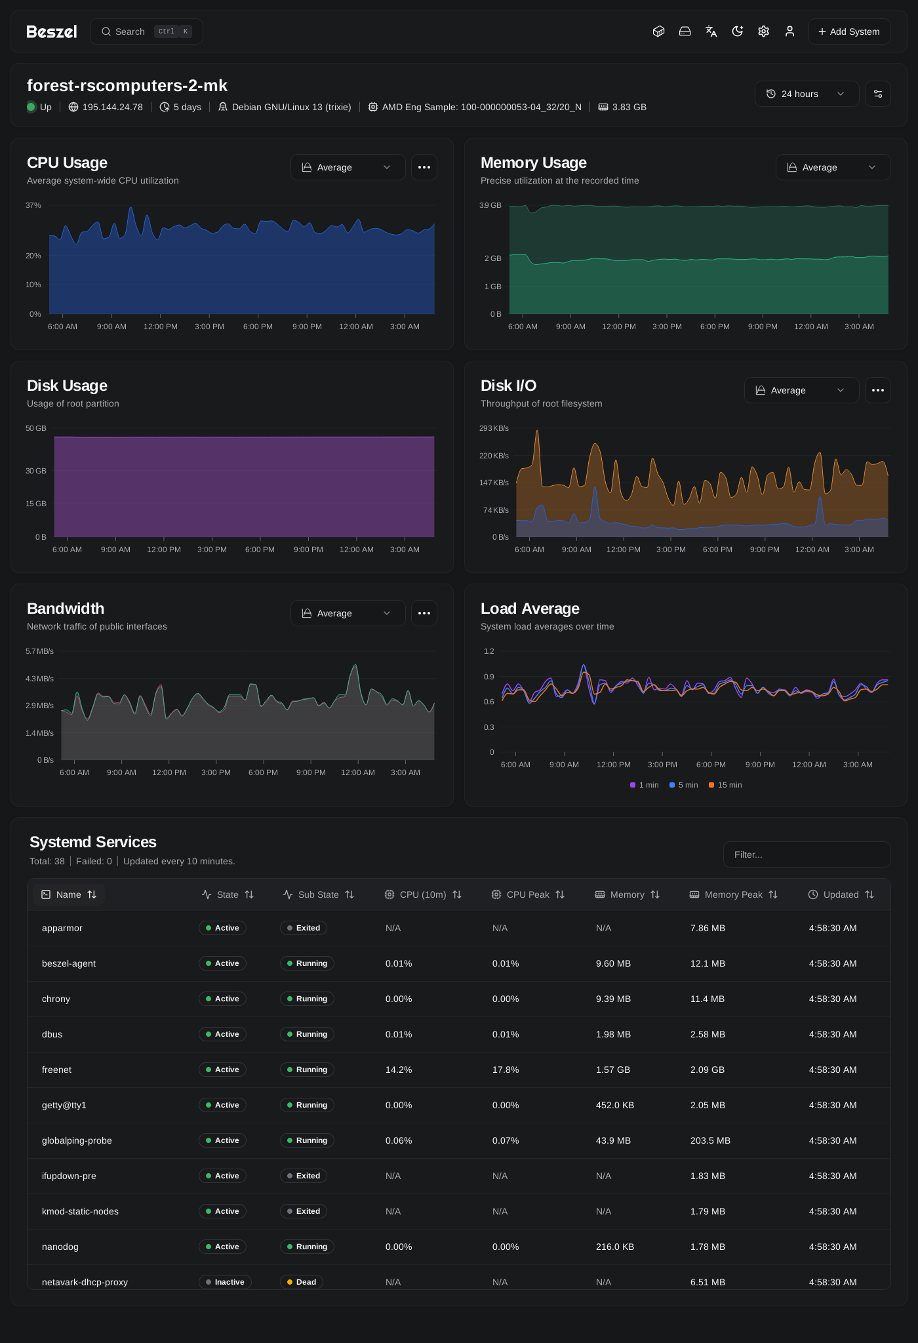Open the settings gear icon
918x1343 pixels.
tap(764, 31)
